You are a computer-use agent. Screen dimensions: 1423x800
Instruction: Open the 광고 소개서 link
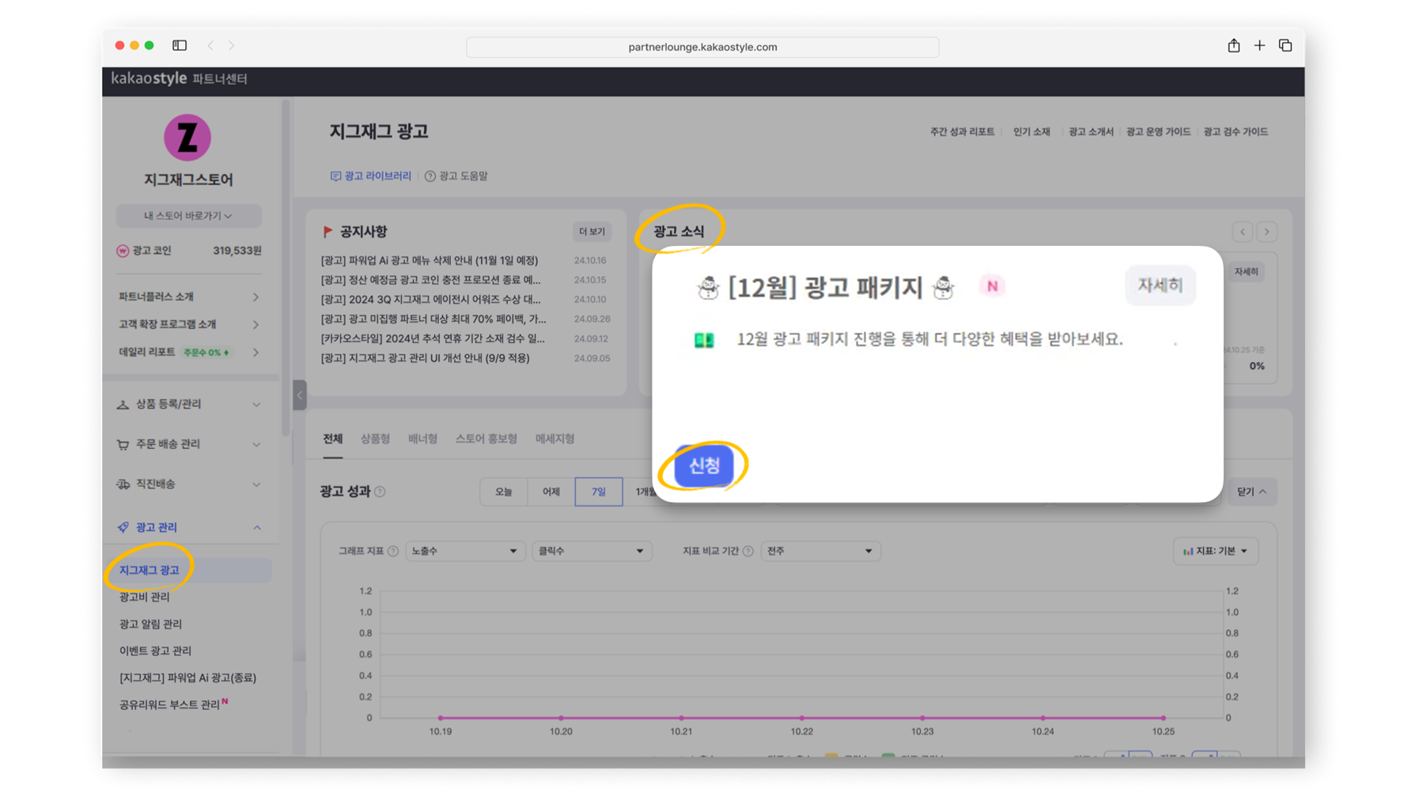click(1091, 132)
